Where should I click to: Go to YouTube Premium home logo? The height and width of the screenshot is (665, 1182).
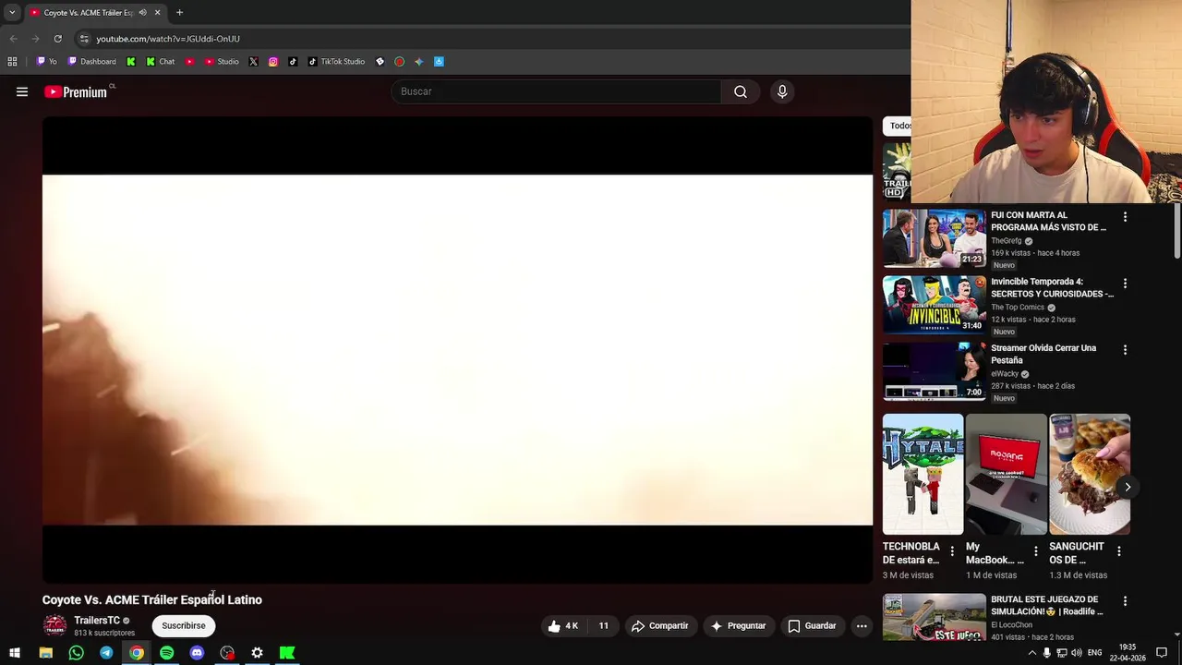point(76,91)
